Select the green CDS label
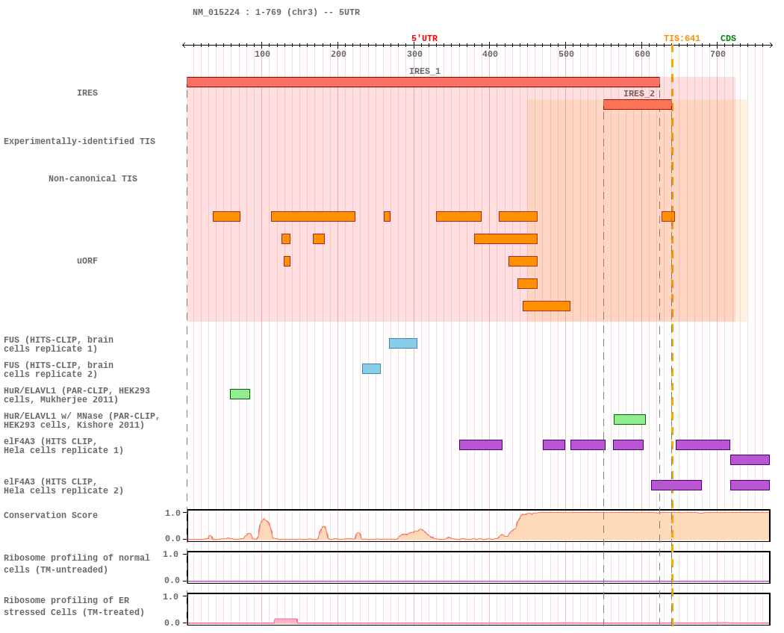784x633 pixels. click(728, 39)
